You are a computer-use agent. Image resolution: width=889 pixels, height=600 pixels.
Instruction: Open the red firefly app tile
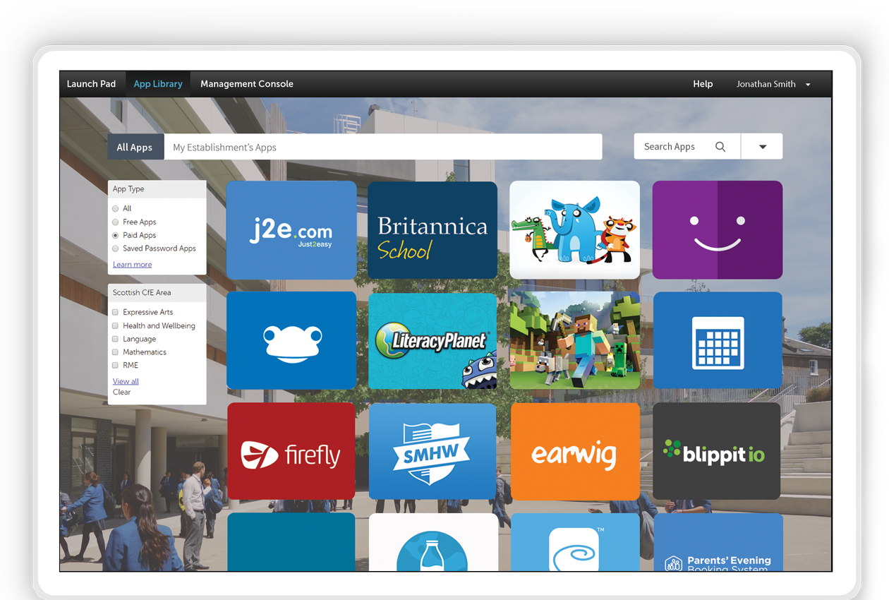point(291,451)
